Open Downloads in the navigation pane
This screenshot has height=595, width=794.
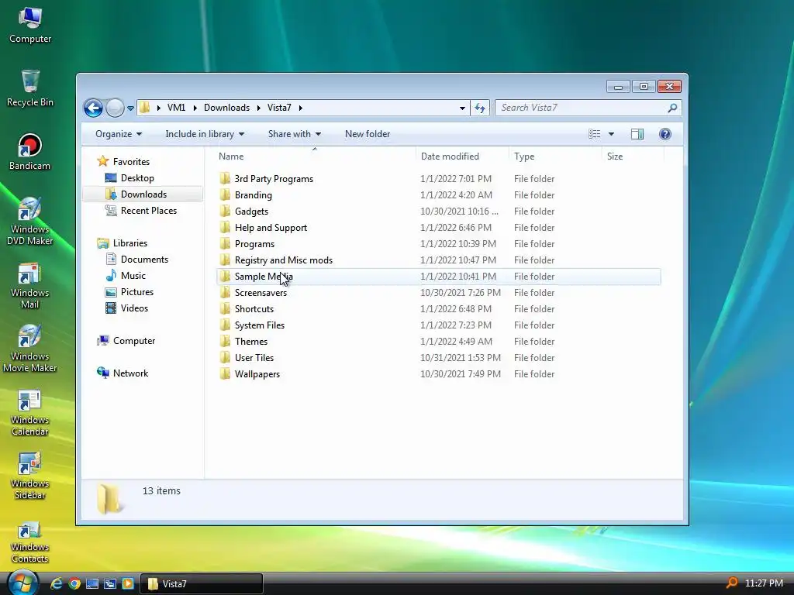pos(143,194)
